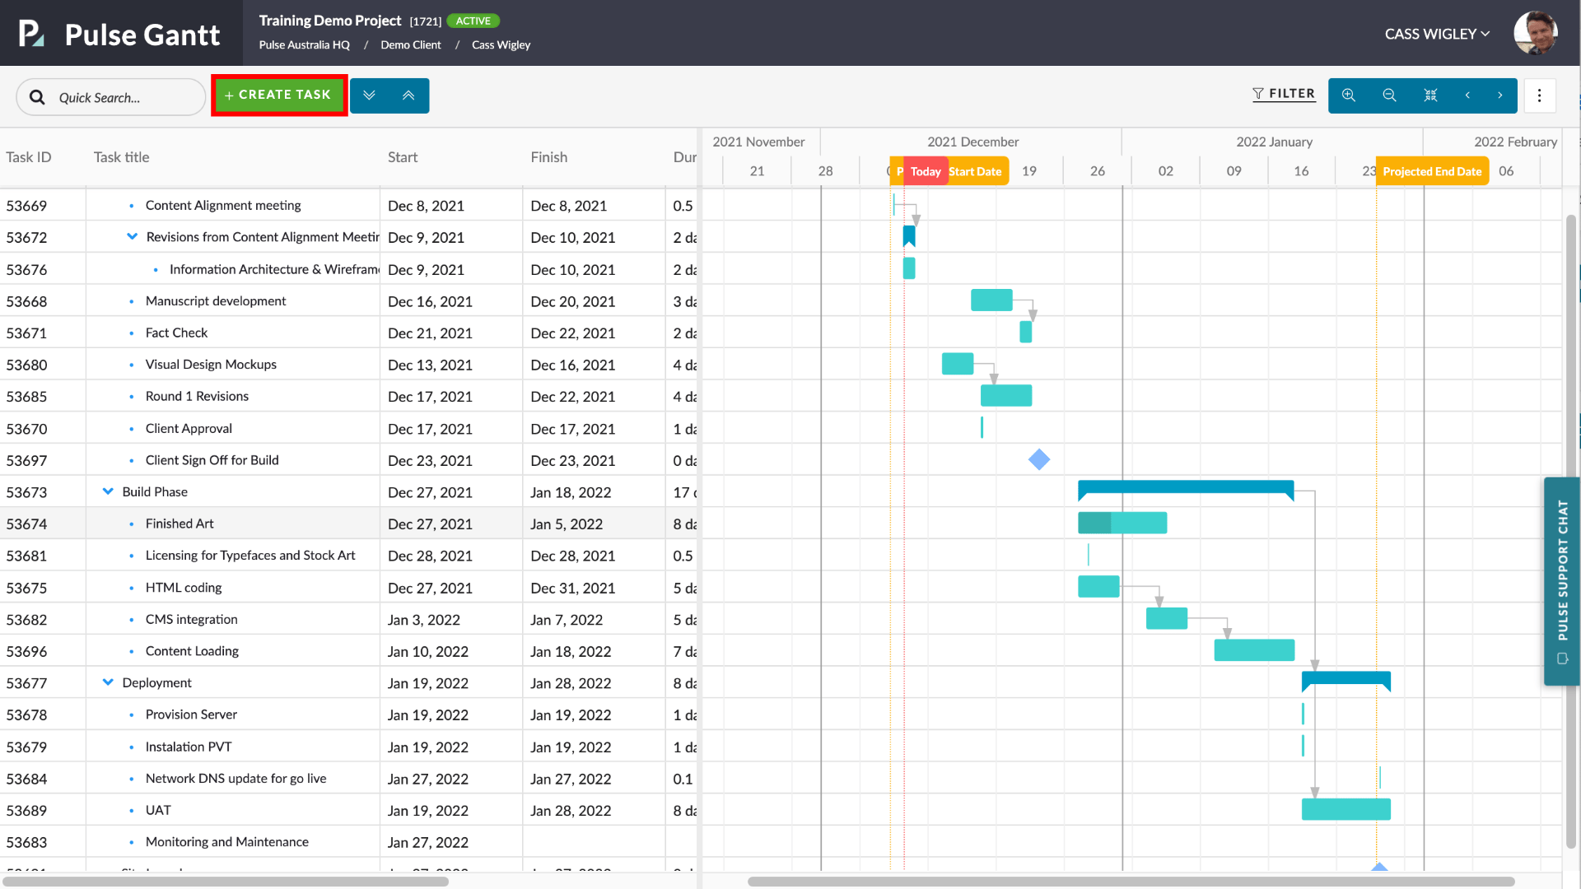Open the Pulse Support Chat side tab
1581x889 pixels.
(x=1561, y=580)
